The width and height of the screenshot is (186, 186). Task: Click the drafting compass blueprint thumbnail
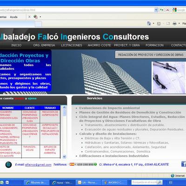169,78
